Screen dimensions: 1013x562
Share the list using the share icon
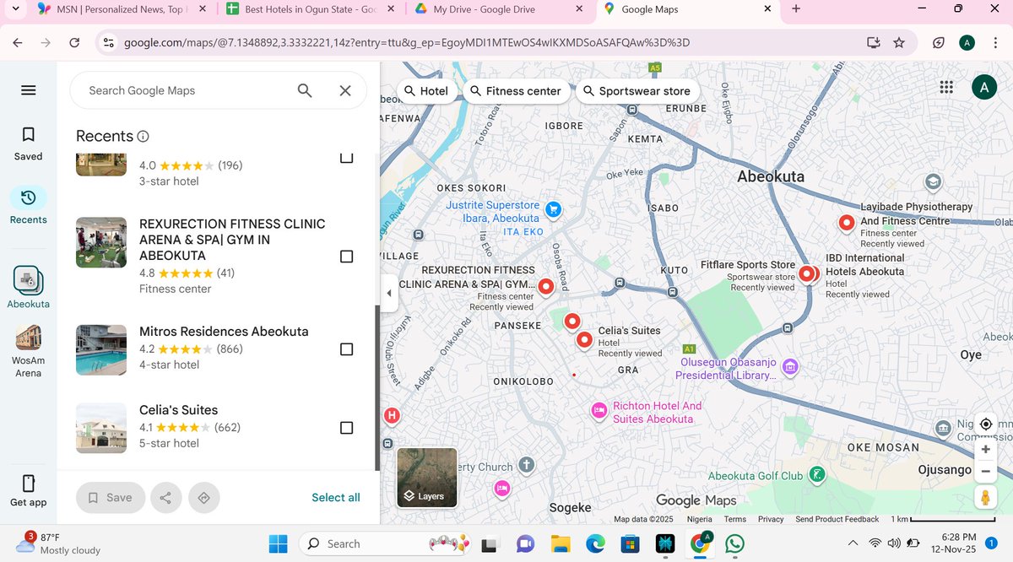point(165,497)
